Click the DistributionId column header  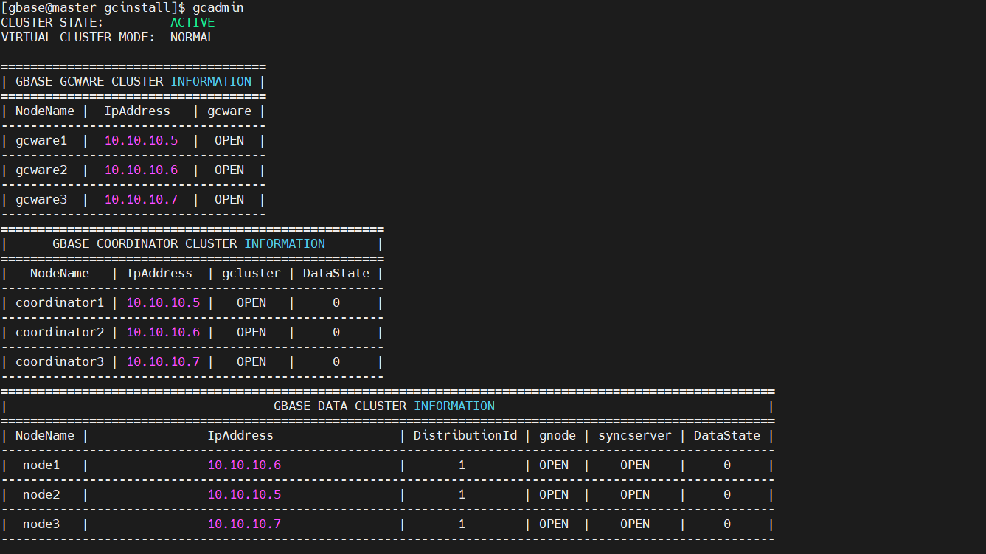[465, 435]
